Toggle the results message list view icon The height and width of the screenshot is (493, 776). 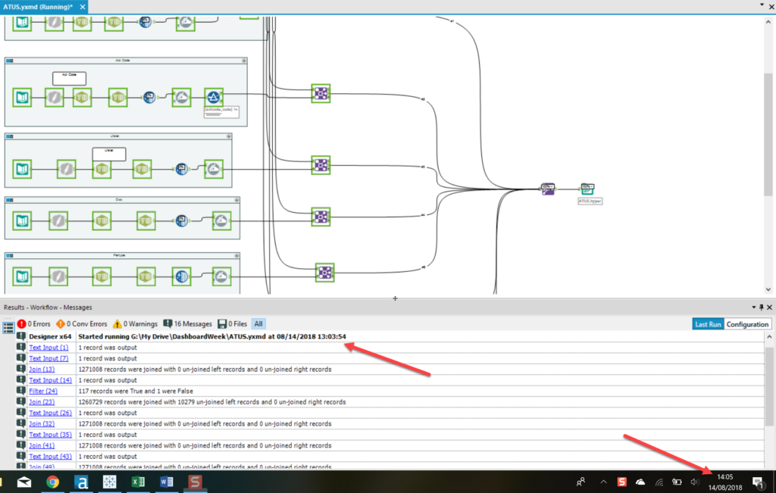click(8, 327)
